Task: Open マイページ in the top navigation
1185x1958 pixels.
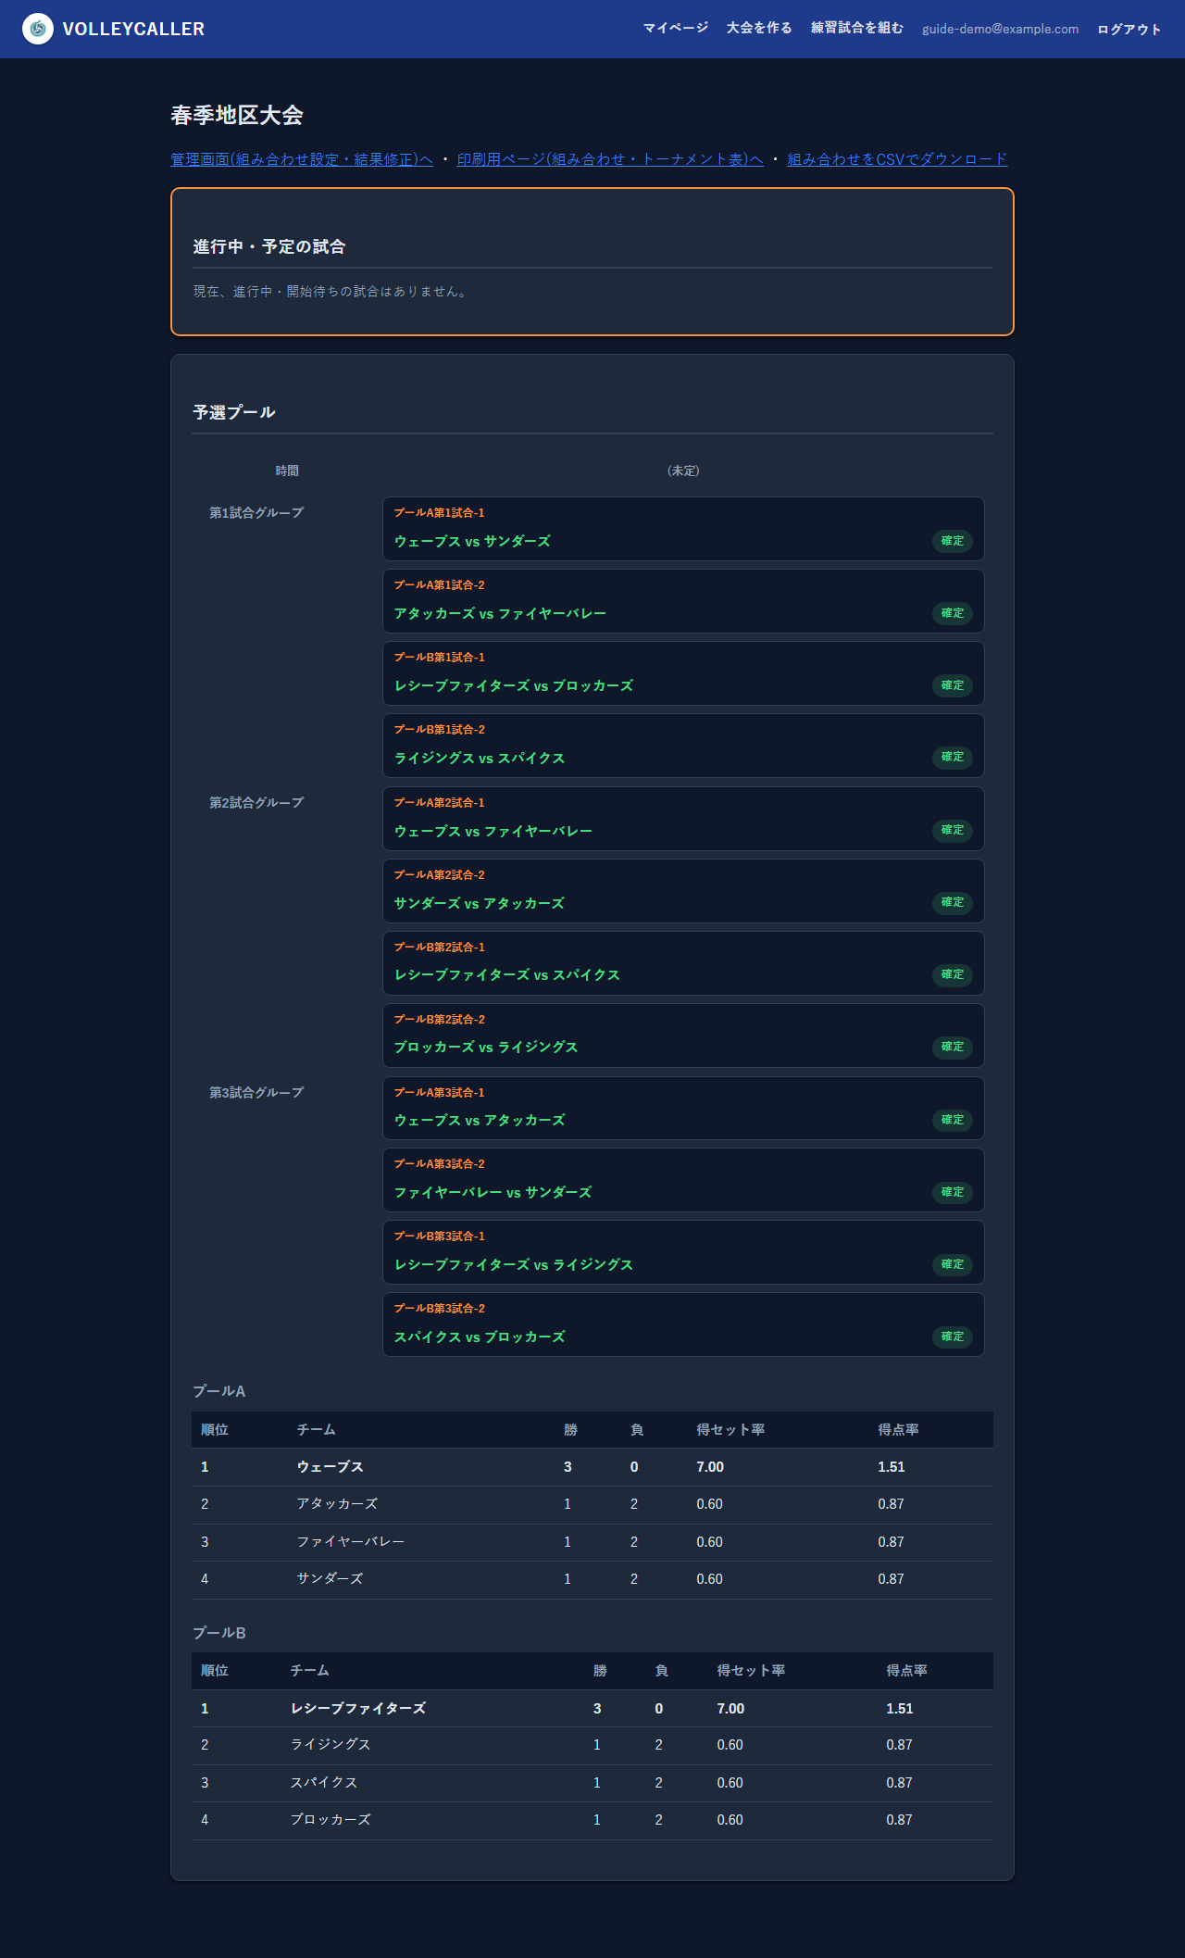Action: point(676,29)
